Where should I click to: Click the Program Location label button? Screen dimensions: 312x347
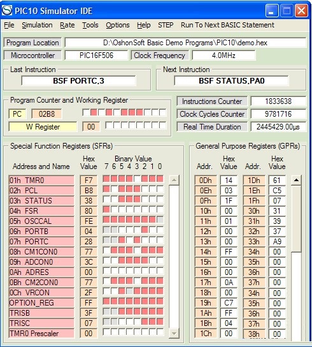pos(32,43)
